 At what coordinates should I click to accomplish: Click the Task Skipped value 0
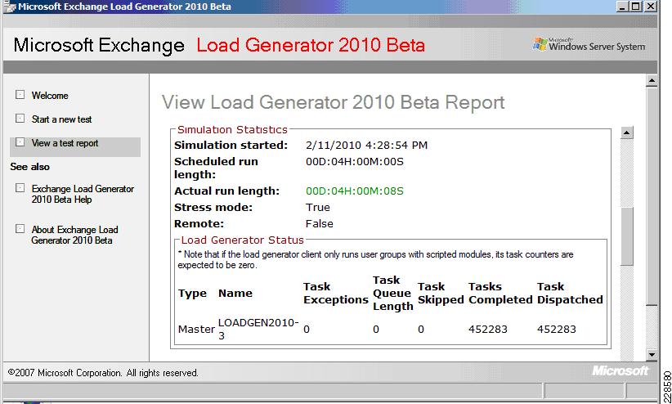(x=421, y=330)
